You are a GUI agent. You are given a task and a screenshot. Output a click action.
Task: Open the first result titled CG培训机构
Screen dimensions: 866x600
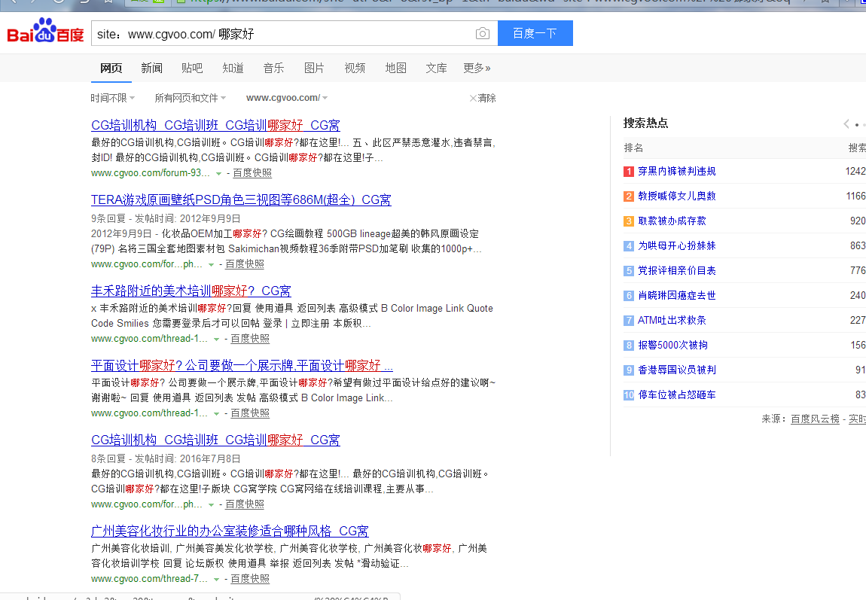click(215, 125)
